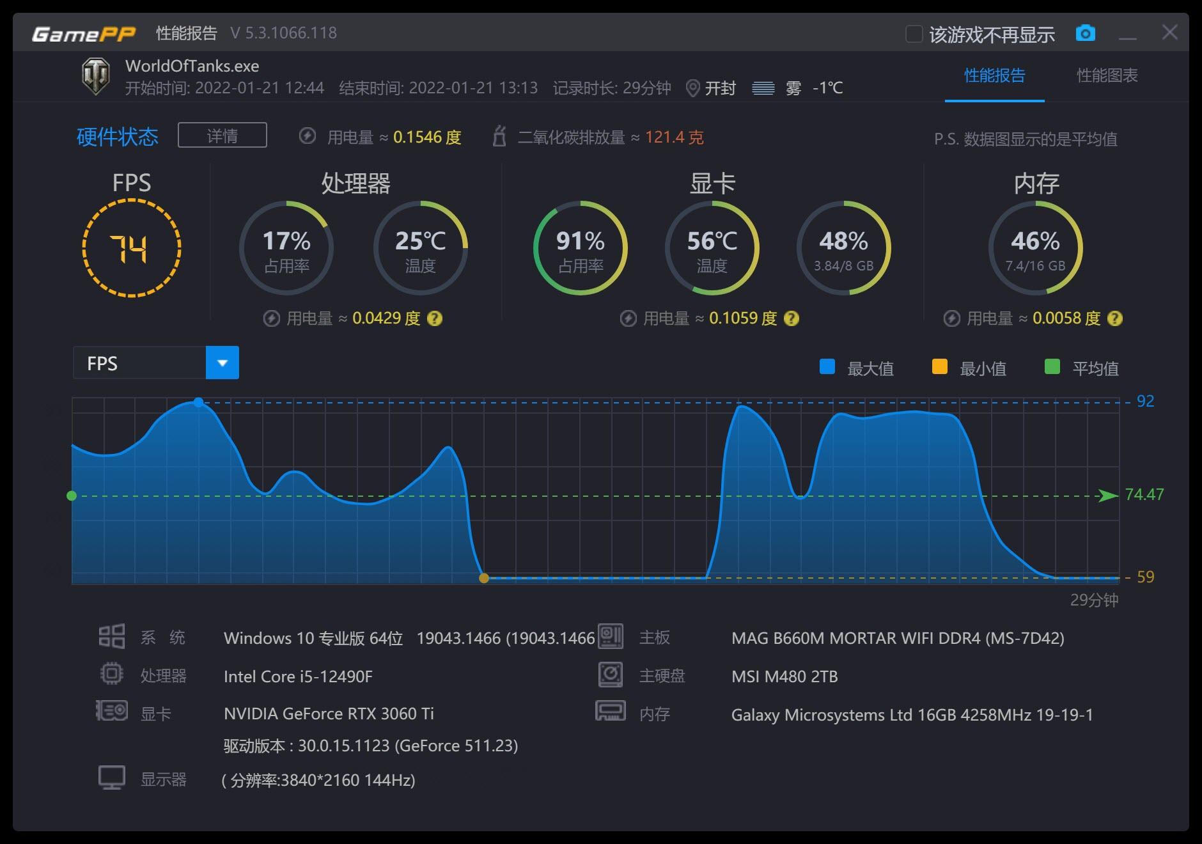Viewport: 1202px width, 844px height.
Task: Click the NVIDIA GeForce RTX 3060 Ti text
Action: click(x=329, y=714)
